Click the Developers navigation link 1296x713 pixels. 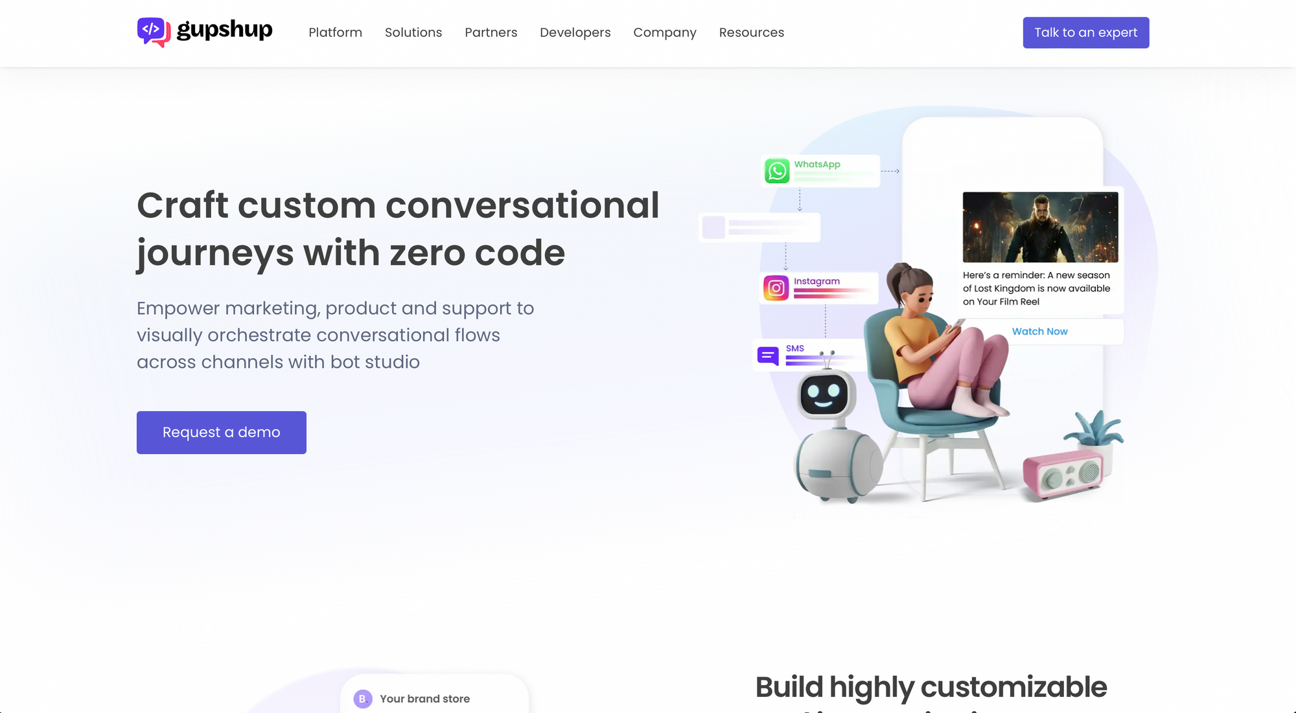(575, 32)
